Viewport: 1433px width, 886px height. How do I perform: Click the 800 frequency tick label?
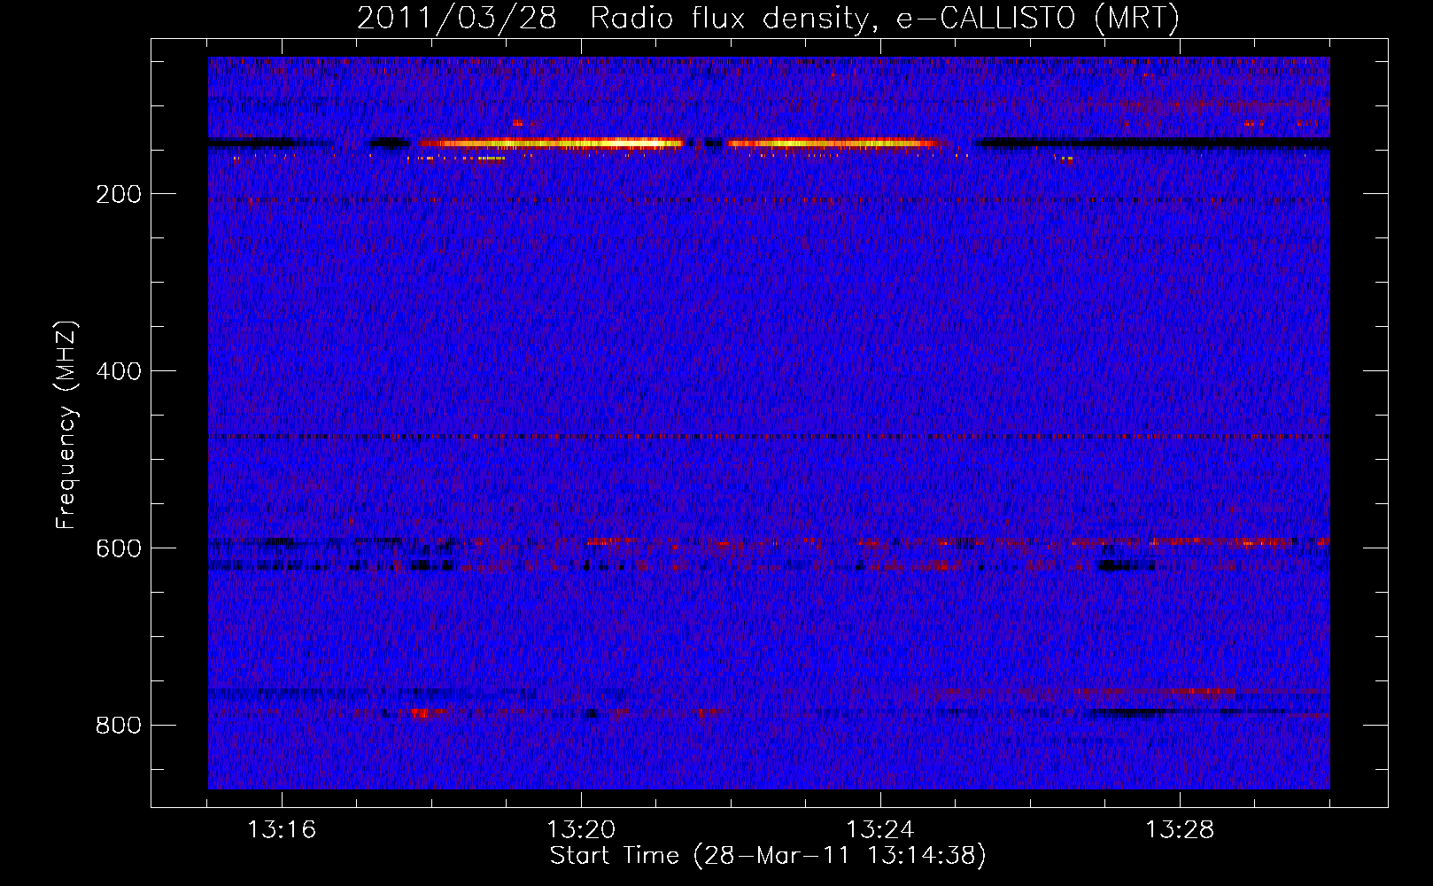coord(119,726)
